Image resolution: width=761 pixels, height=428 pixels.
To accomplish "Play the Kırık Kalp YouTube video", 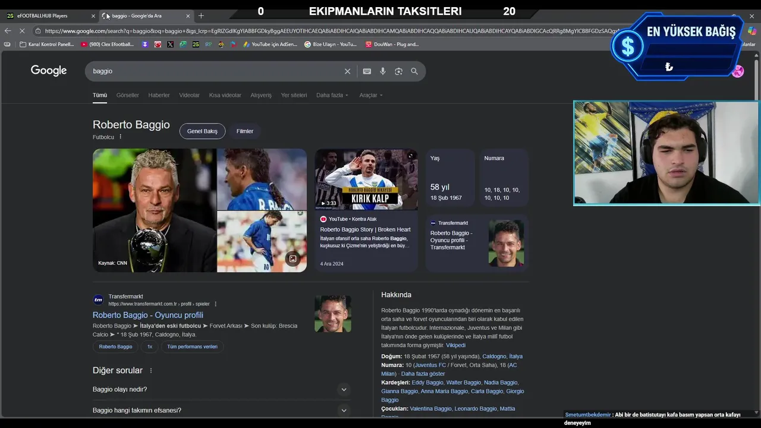I will (x=366, y=179).
